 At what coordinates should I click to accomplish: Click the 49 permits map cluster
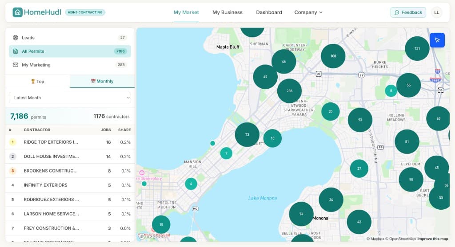(265, 77)
